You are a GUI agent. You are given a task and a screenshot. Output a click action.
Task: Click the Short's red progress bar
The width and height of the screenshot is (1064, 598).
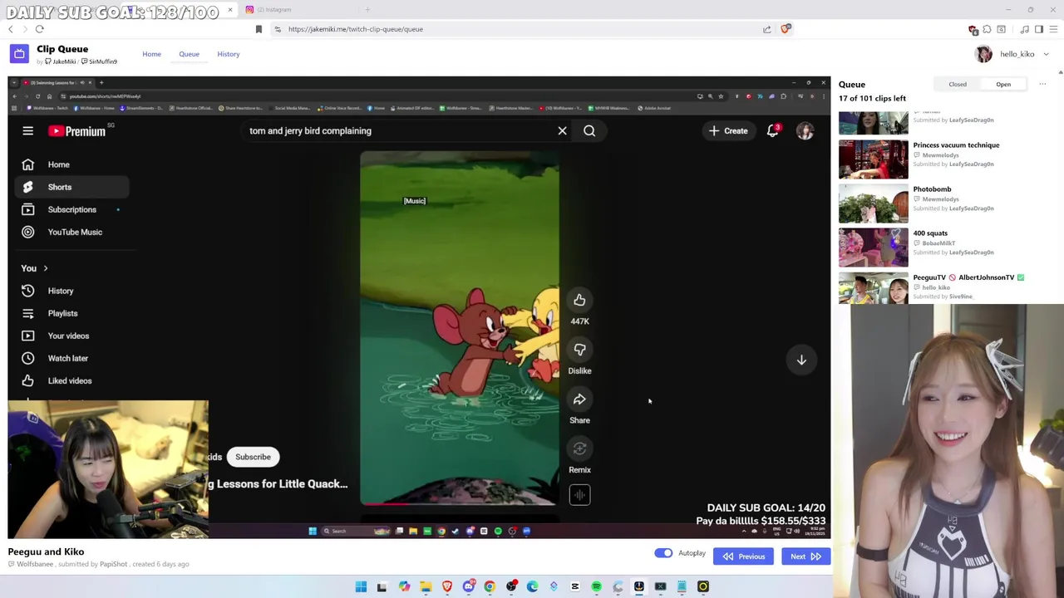click(x=385, y=503)
